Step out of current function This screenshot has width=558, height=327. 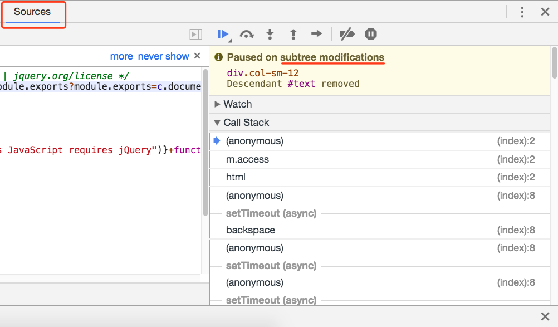(293, 35)
